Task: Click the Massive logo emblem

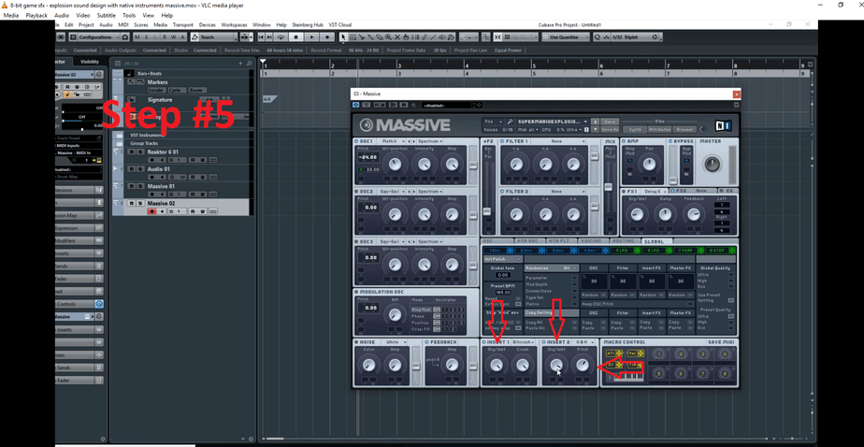Action: tap(366, 125)
